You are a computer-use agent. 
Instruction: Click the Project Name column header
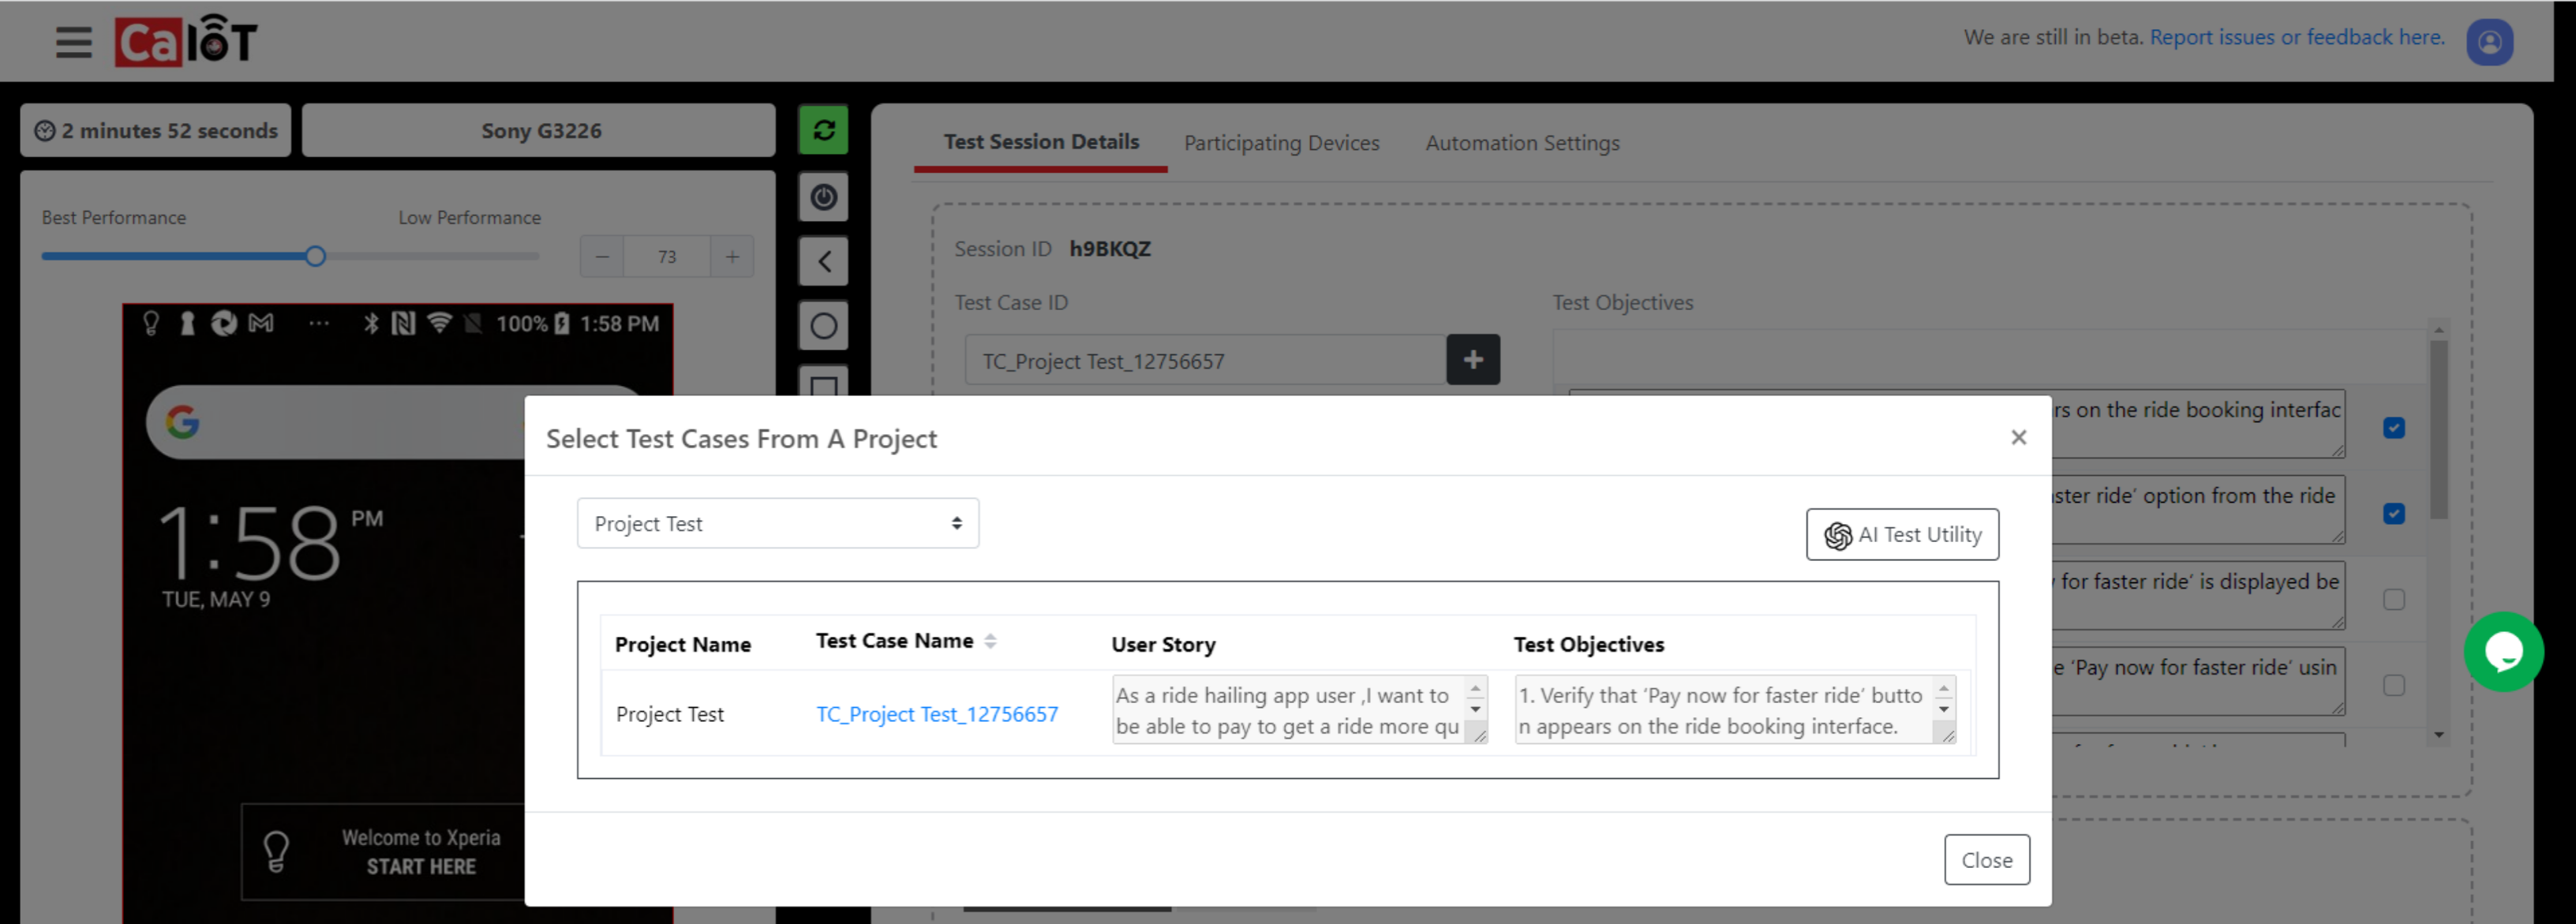pos(682,645)
